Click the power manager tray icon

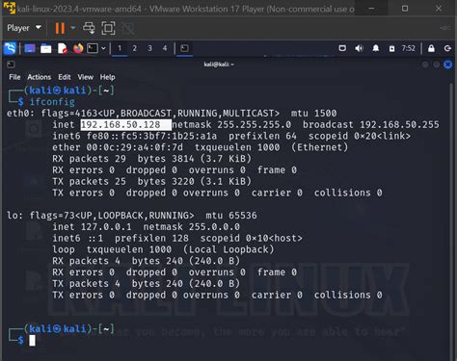tap(391, 49)
